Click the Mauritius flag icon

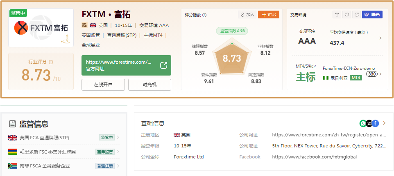[x=13, y=152]
